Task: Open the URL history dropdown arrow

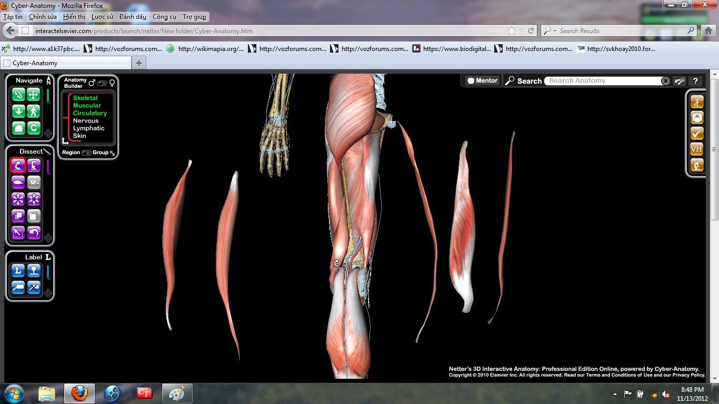Action: click(x=522, y=31)
